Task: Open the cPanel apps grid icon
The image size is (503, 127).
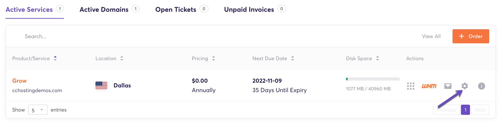Action: (x=411, y=86)
